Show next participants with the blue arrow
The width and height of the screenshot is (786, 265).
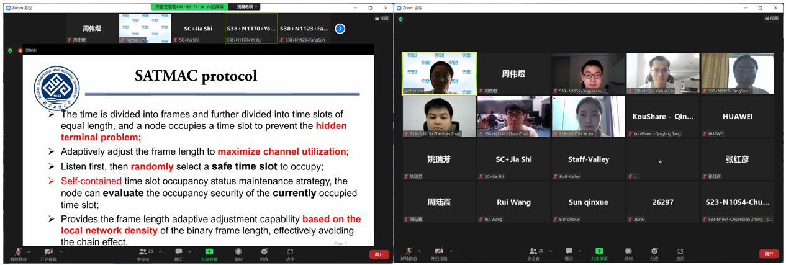[x=340, y=29]
